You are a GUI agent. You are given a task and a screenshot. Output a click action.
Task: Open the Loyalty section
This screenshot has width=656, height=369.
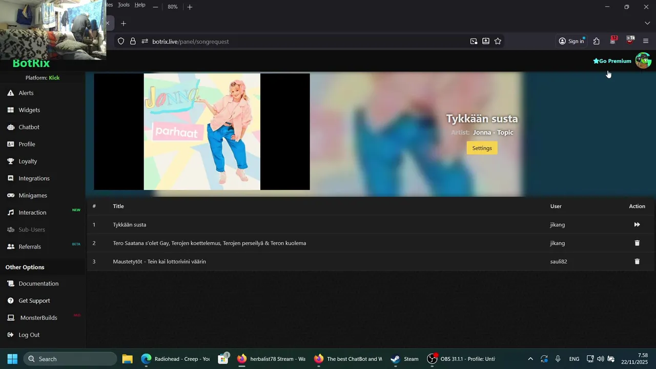tap(28, 161)
